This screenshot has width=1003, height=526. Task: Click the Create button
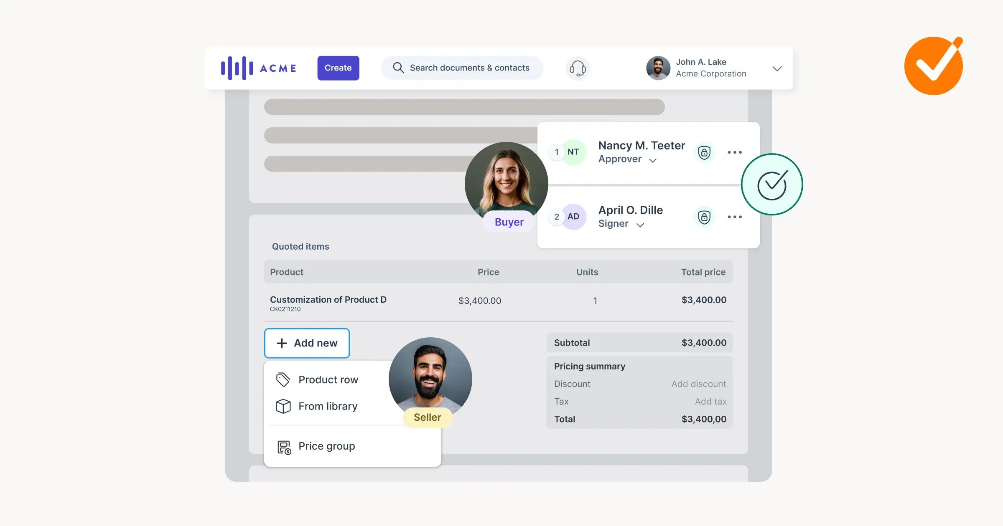338,68
